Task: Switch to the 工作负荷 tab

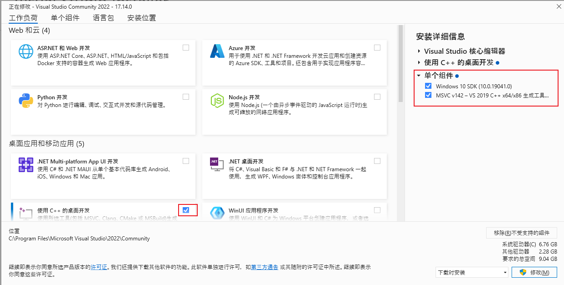Action: (x=23, y=18)
